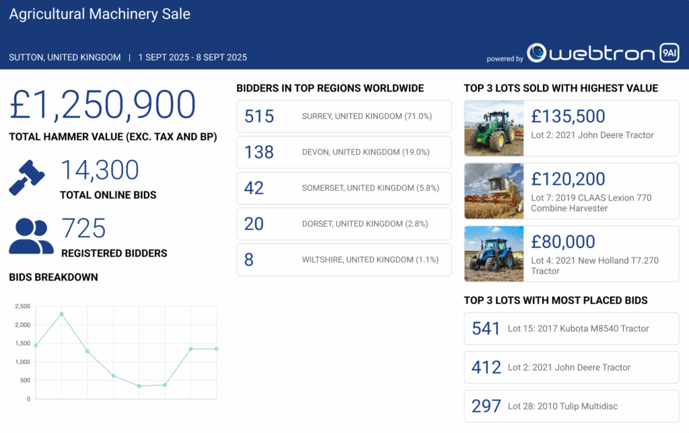
Task: Select the Dorset, United Kingdom region row
Action: pyautogui.click(x=344, y=223)
